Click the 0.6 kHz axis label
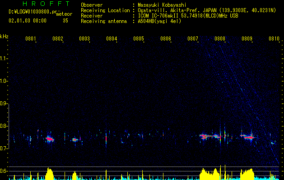284x180 pixels. 4,171
